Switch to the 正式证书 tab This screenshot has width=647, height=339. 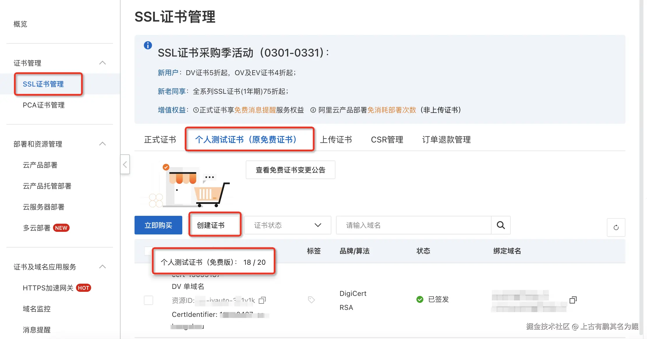(160, 140)
